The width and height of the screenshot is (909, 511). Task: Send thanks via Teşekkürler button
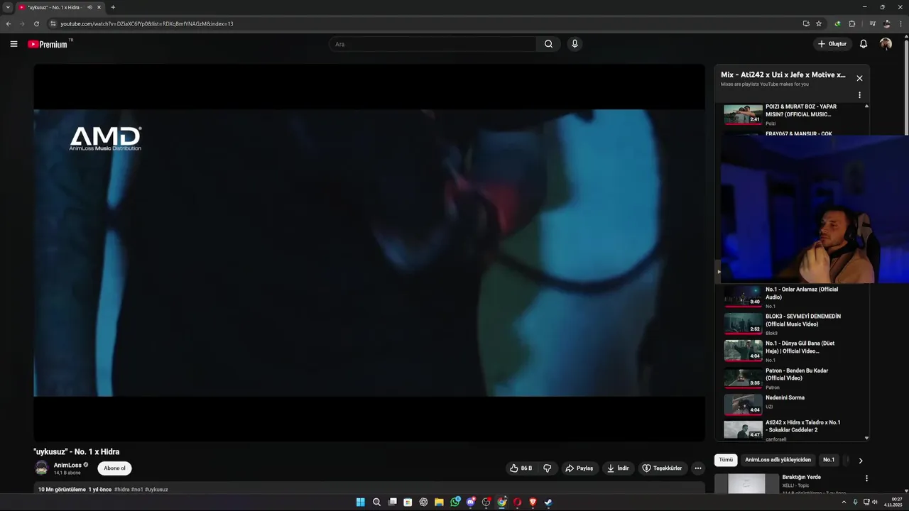click(x=662, y=468)
